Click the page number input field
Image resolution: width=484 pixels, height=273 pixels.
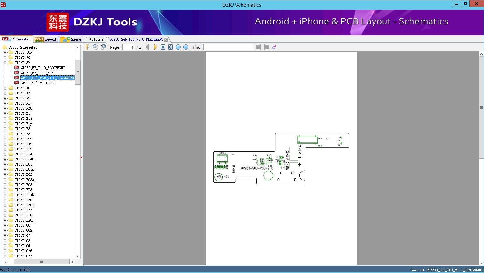128,47
